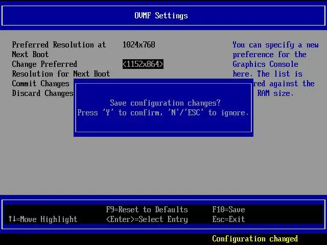Click the 'here. The list is' help line
The image size is (327, 245).
click(267, 73)
